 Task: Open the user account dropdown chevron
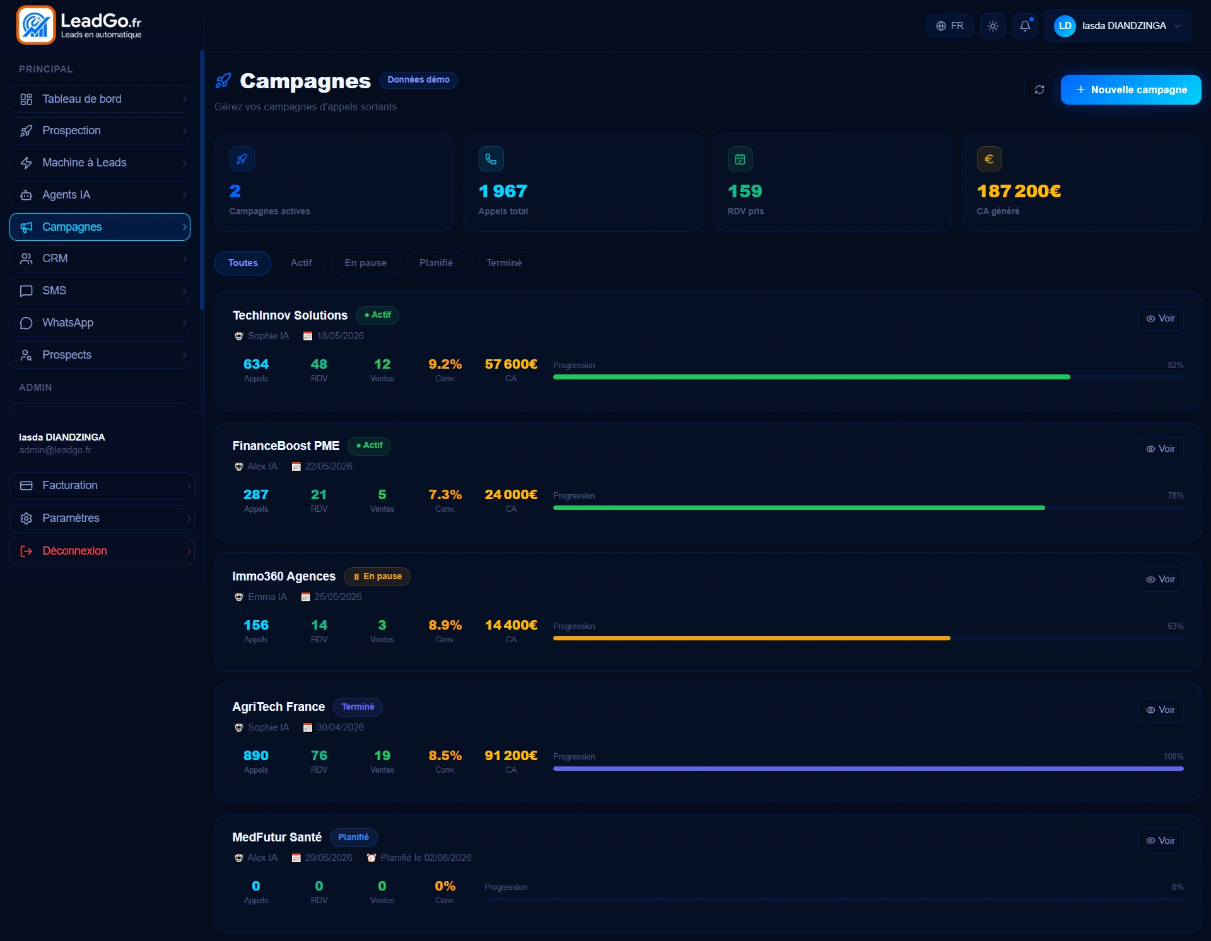pyautogui.click(x=1177, y=26)
